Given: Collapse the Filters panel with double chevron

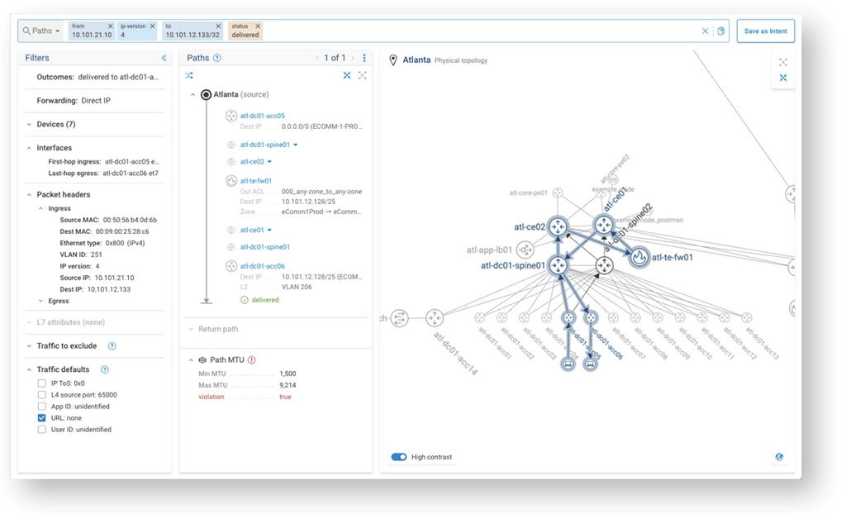Looking at the screenshot, I should [164, 58].
